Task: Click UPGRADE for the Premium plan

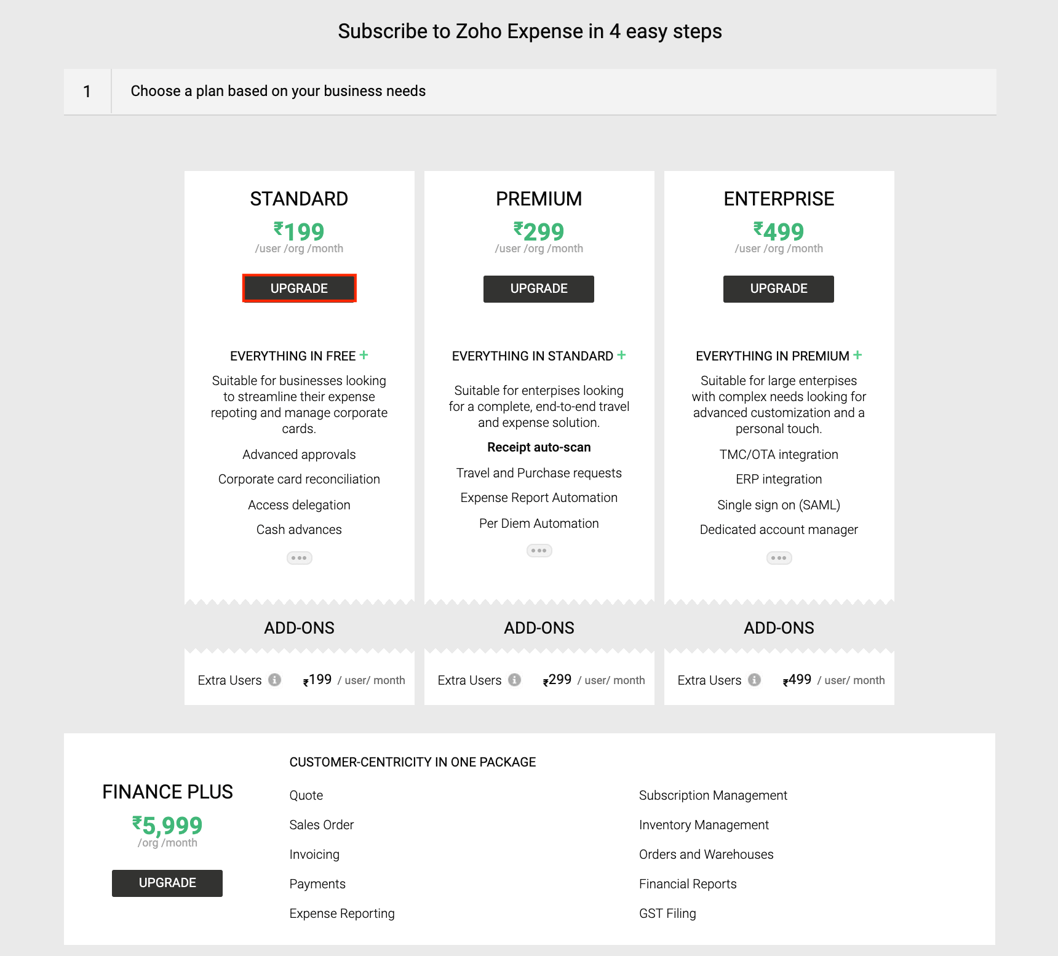Action: pos(539,289)
